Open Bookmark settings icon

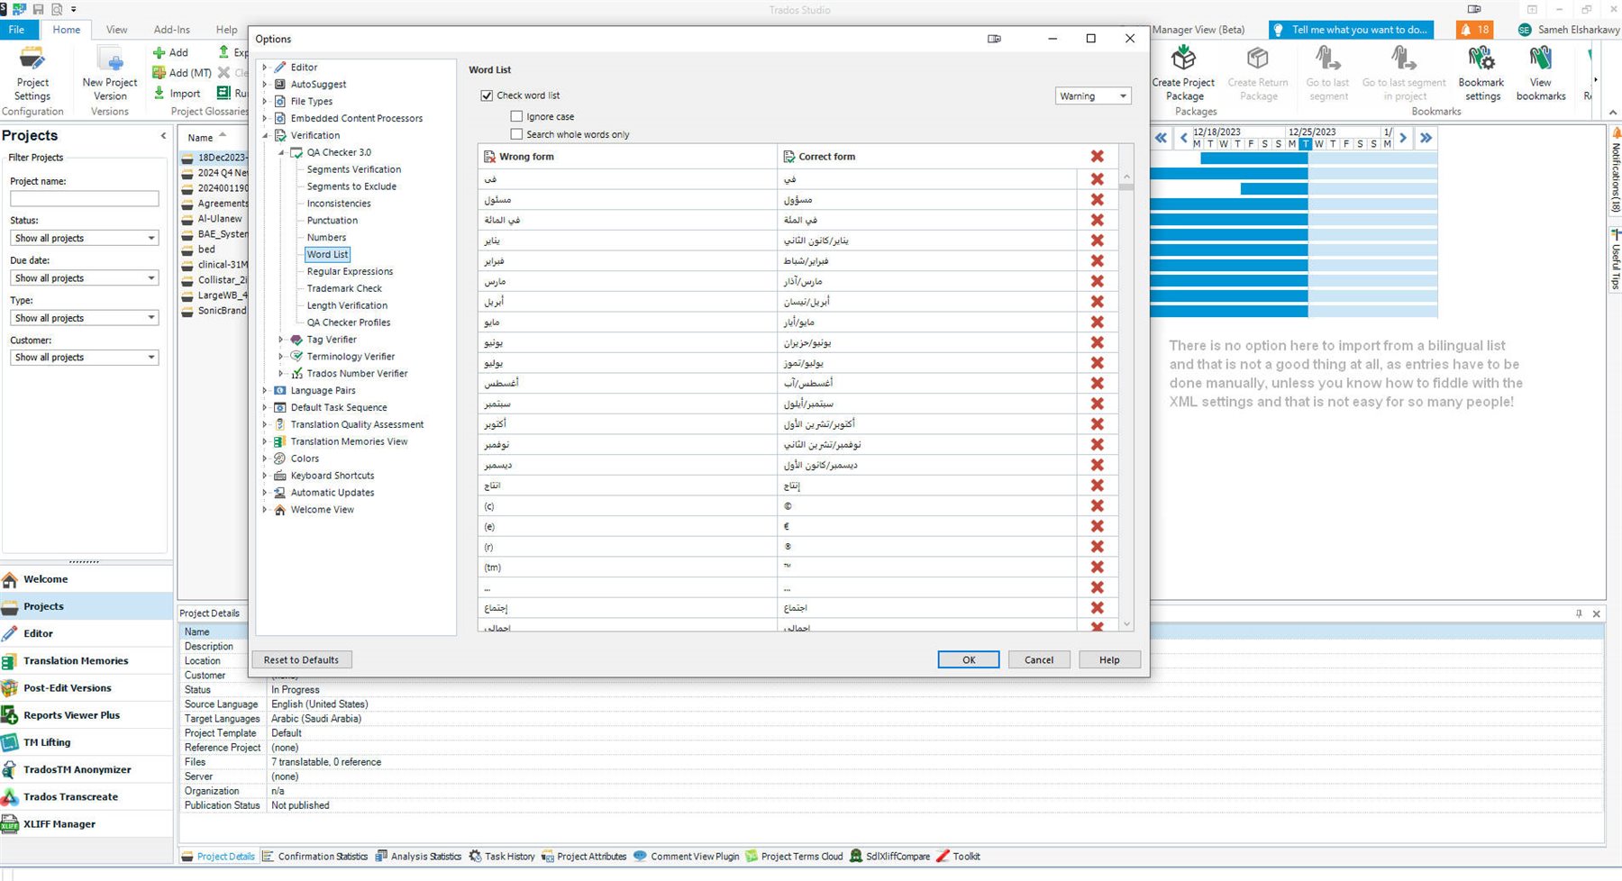[x=1481, y=59]
